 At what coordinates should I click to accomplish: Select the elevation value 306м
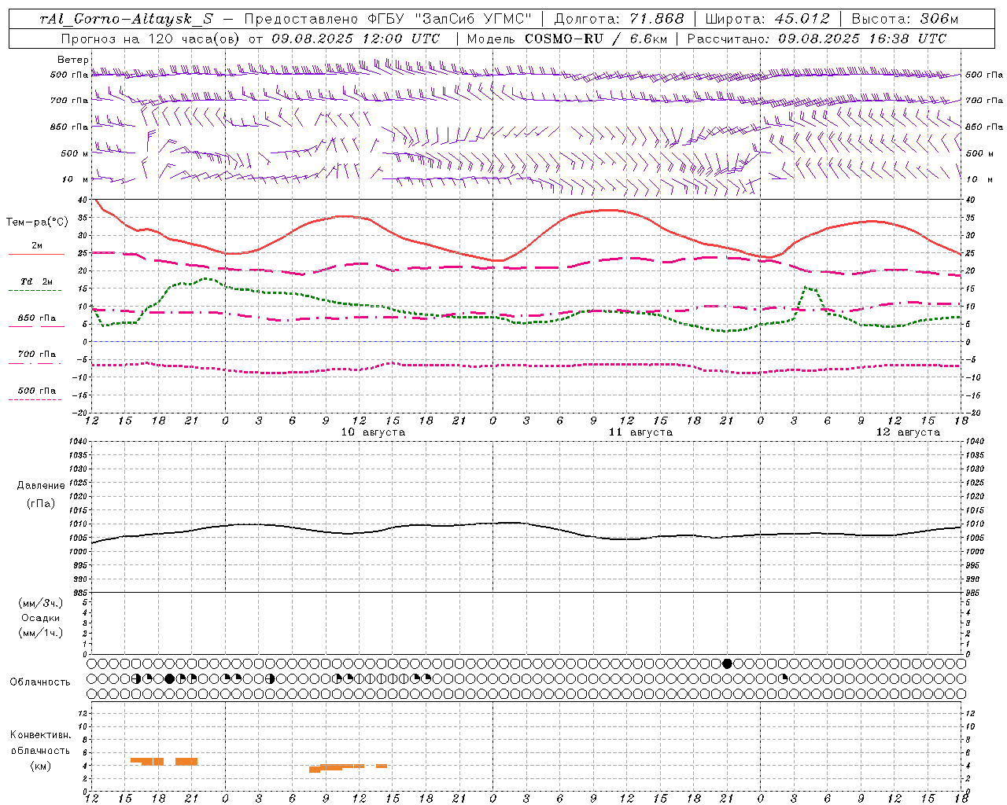pyautogui.click(x=939, y=19)
